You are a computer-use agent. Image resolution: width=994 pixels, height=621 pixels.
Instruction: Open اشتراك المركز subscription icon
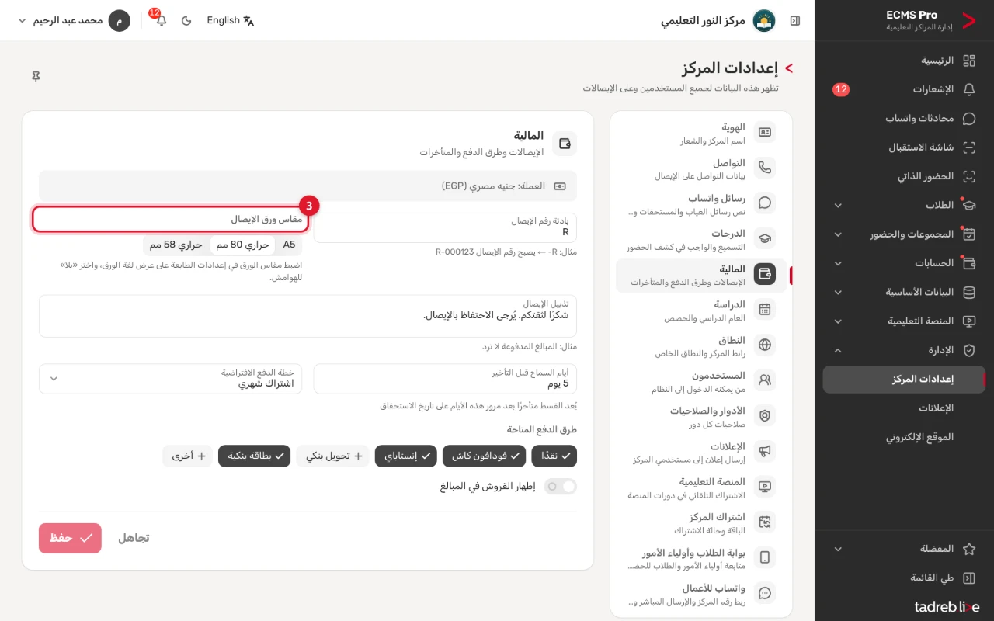coord(765,522)
